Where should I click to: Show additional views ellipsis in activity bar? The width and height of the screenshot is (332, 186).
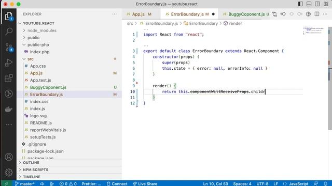click(x=9, y=125)
